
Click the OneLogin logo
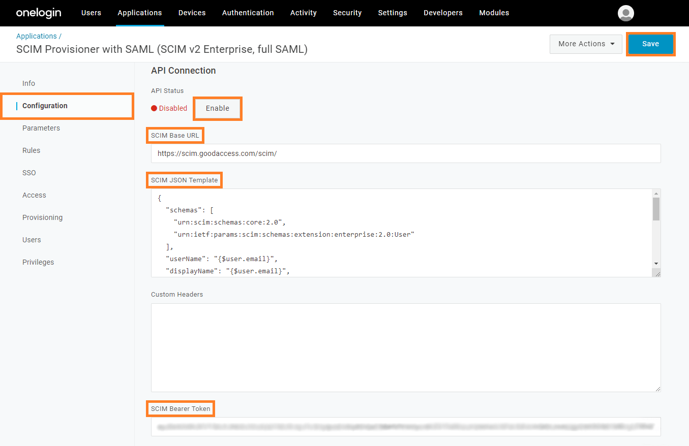(39, 13)
